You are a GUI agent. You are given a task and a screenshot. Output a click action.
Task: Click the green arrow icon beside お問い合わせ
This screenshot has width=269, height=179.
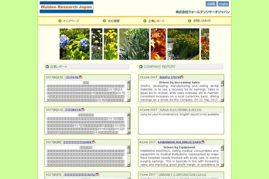pyautogui.click(x=190, y=21)
